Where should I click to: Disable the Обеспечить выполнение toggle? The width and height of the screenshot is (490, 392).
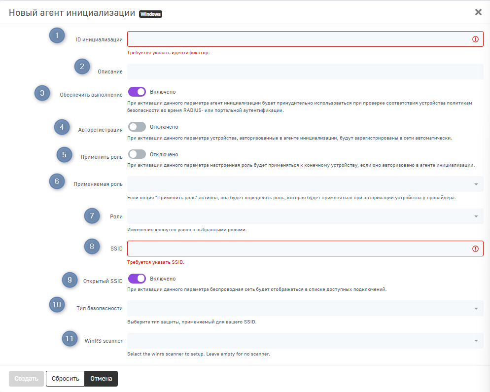click(137, 92)
